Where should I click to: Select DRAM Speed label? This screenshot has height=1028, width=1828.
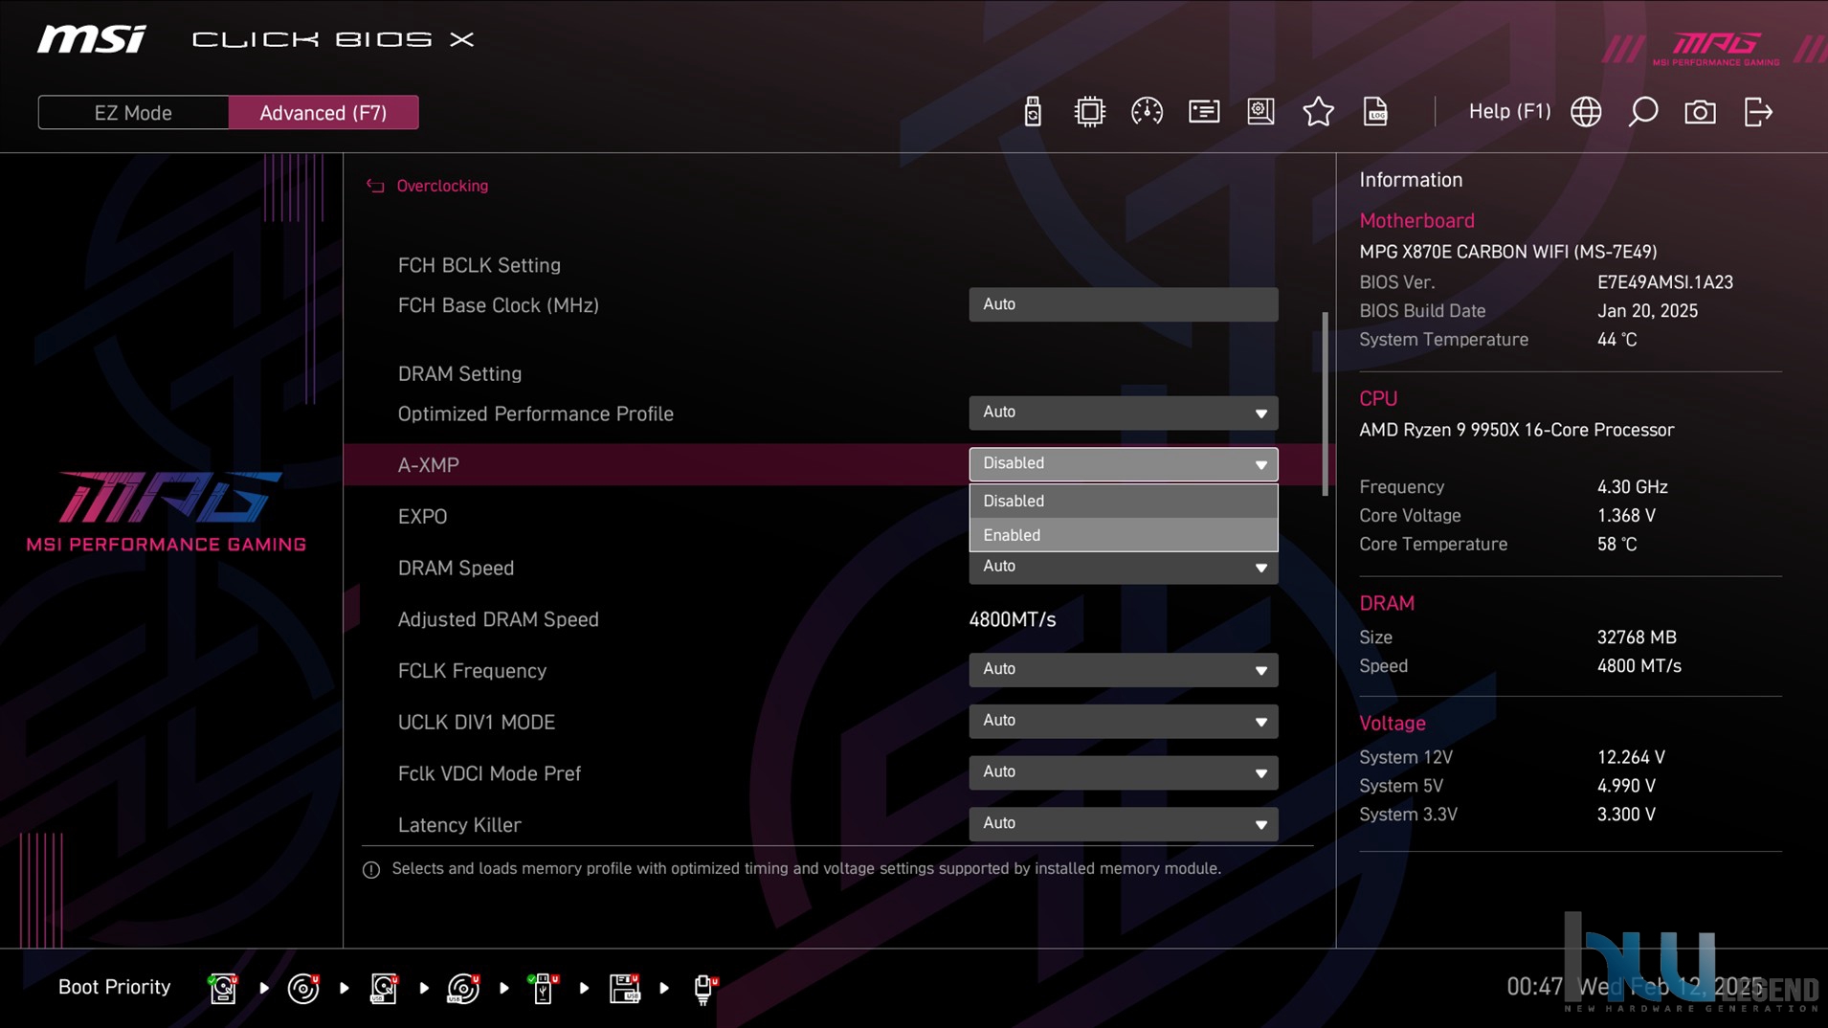[456, 569]
